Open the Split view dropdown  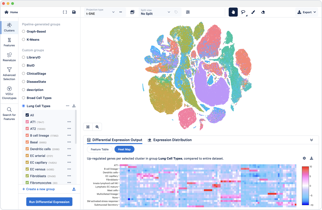[x=155, y=12]
